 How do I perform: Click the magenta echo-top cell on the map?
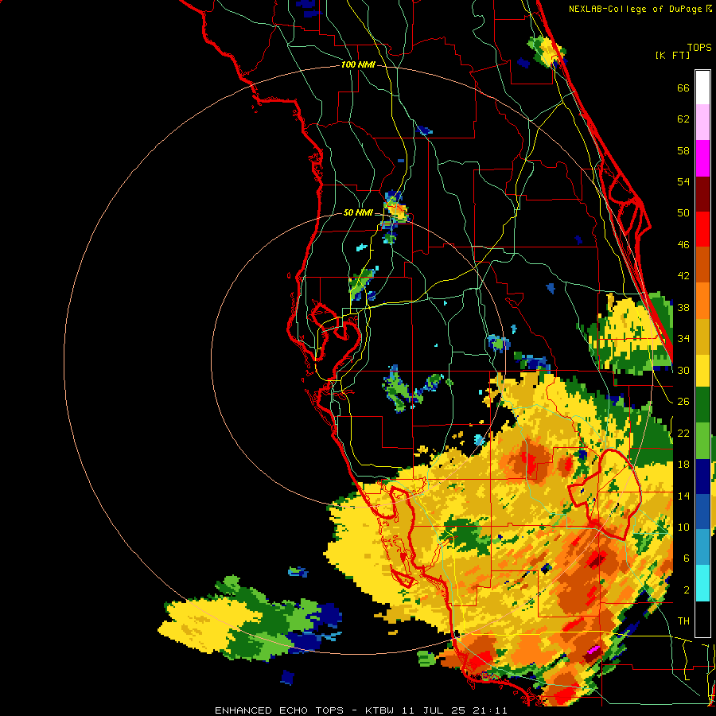click(x=593, y=649)
